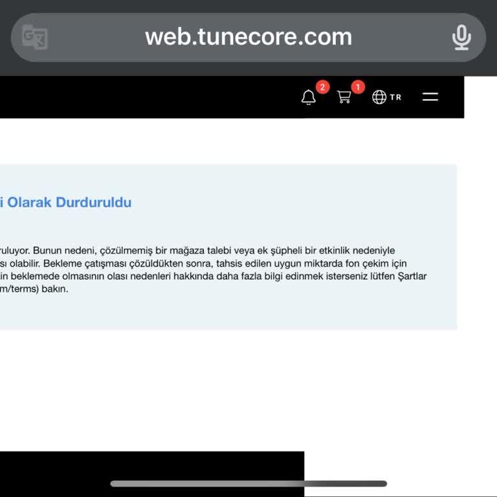Screen dimensions: 497x497
Task: Select the web.tunecore.com address field
Action: [248, 38]
